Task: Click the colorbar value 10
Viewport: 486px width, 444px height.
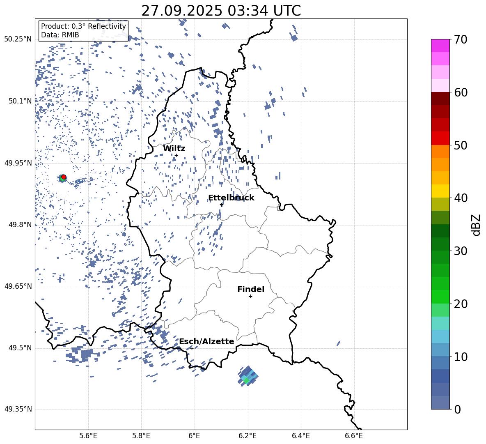Action: tap(461, 357)
